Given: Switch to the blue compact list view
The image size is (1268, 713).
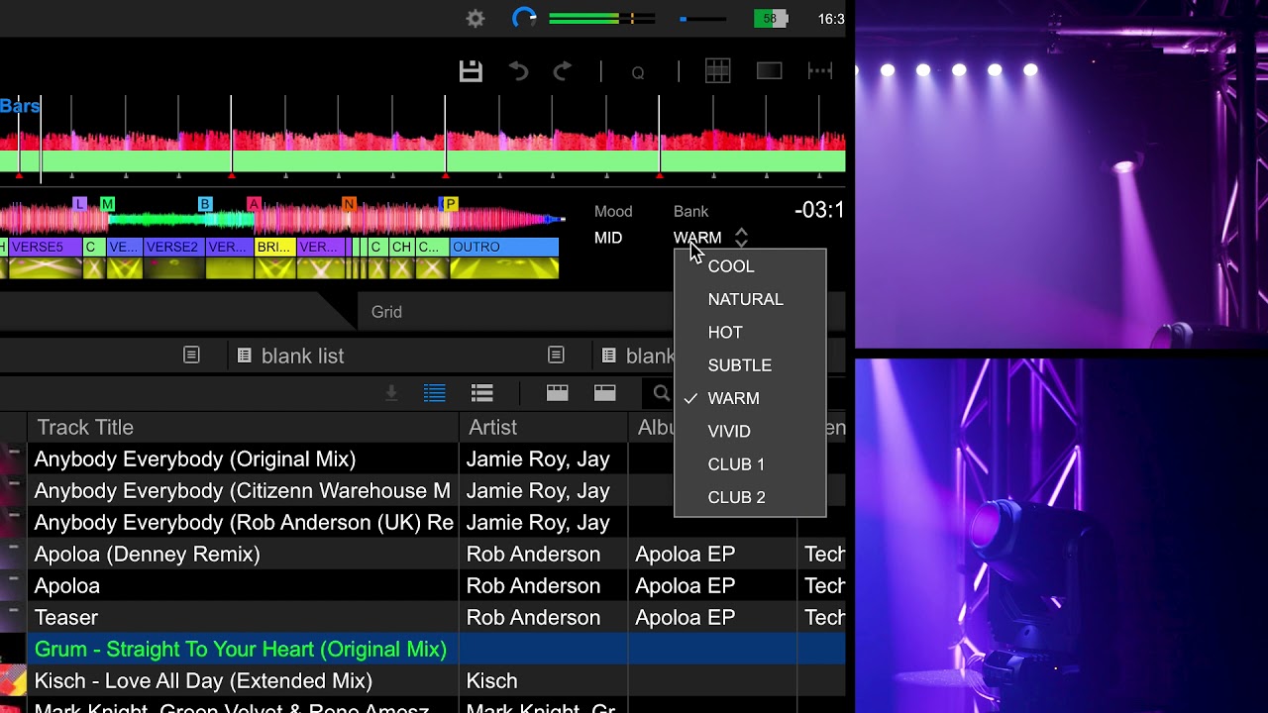Looking at the screenshot, I should pyautogui.click(x=434, y=393).
